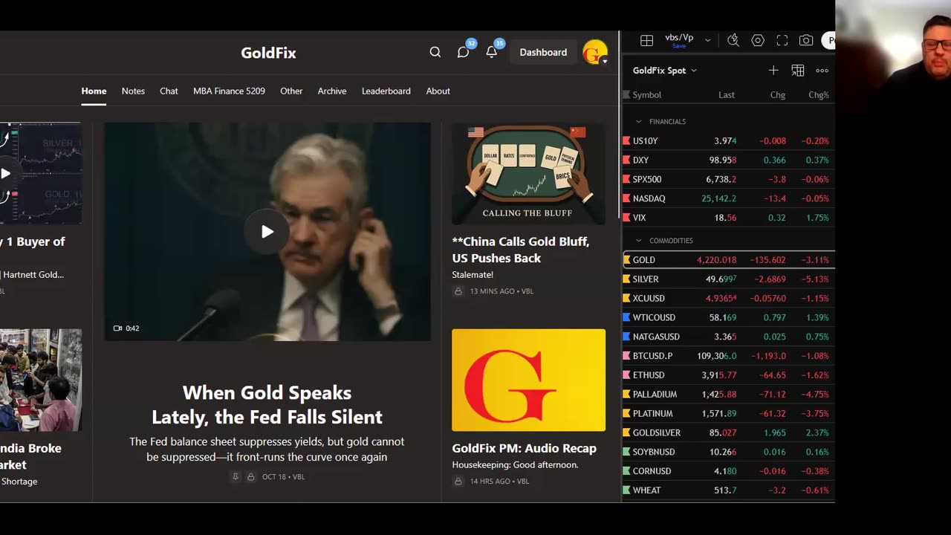Select the GOLDSILVER ratio row

coord(728,432)
